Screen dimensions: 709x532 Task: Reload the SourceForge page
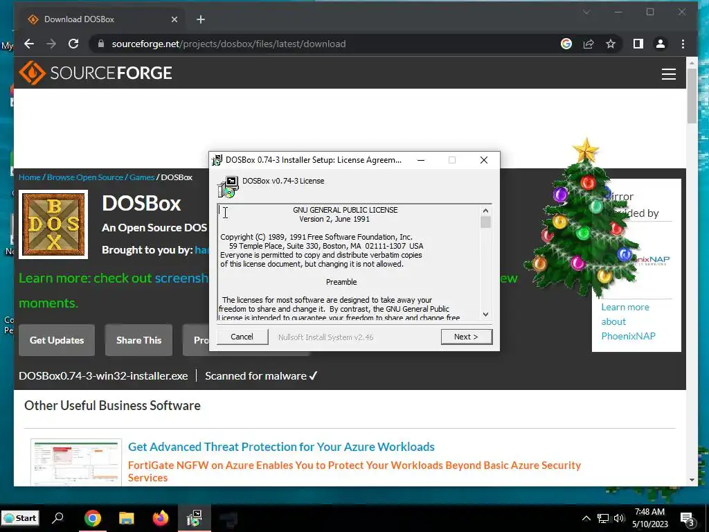click(x=73, y=44)
